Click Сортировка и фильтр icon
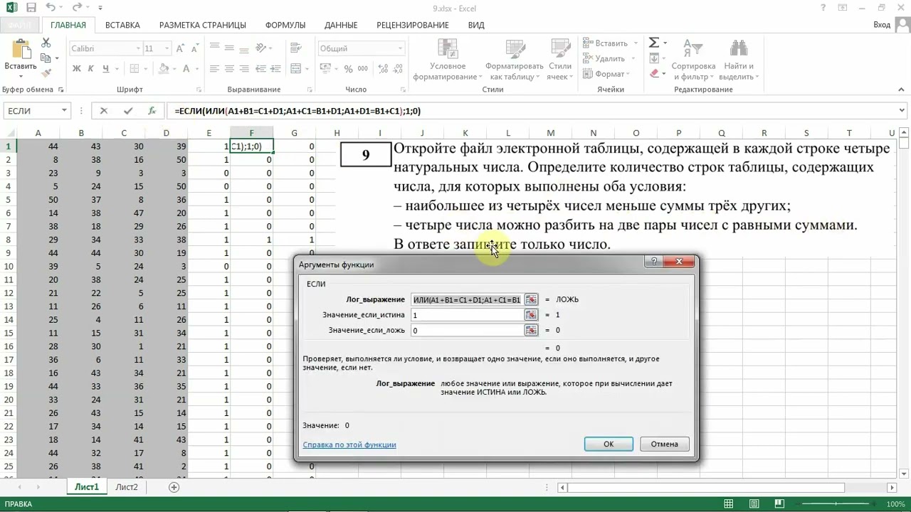 tap(693, 48)
